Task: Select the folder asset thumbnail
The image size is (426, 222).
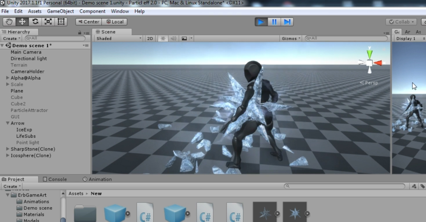Action: 85,213
